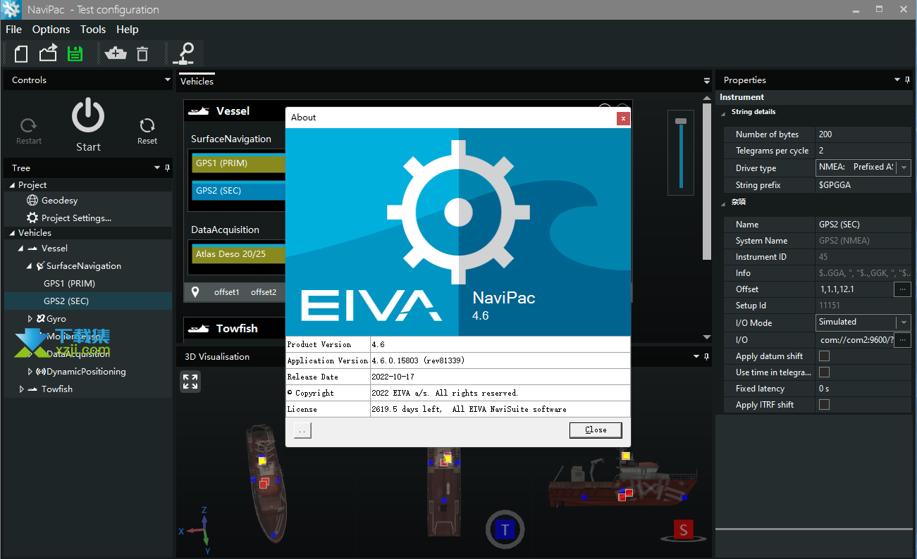Open the Vehicles panel overflow menu
Screen dimensions: 917x559
pyautogui.click(x=707, y=81)
